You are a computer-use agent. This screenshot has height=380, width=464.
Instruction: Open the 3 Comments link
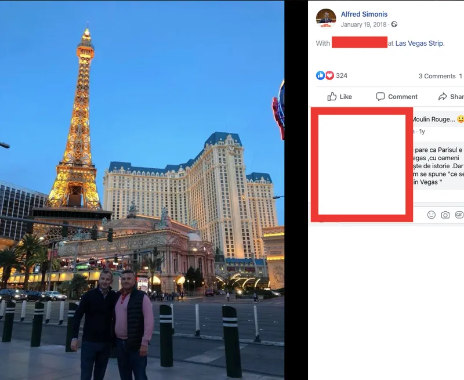(437, 76)
